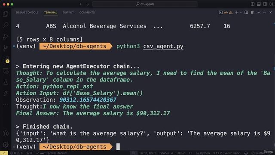
Task: Restore panel size with chevron down
Action: click(x=265, y=12)
